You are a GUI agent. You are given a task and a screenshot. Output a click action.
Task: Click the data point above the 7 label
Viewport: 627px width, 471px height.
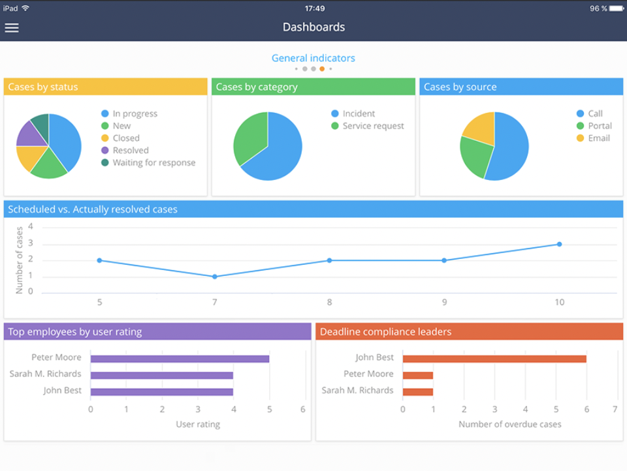pos(214,276)
